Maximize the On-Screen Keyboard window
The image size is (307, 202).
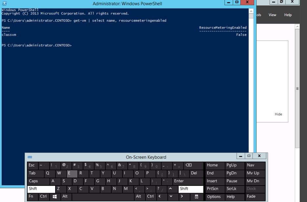[249, 156]
